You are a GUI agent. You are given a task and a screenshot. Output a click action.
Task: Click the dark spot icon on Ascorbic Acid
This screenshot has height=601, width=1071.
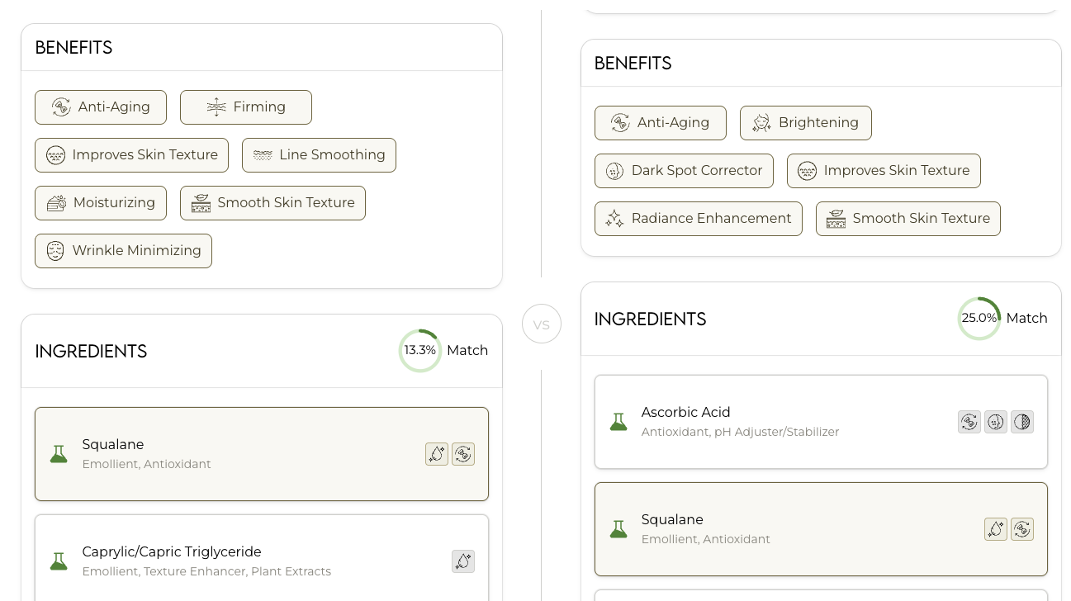coord(996,422)
